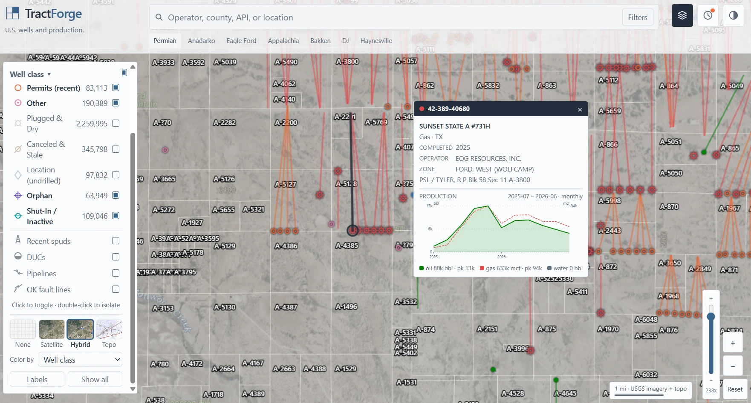Click the OK fault lines icon
The image size is (751, 403).
(x=18, y=289)
